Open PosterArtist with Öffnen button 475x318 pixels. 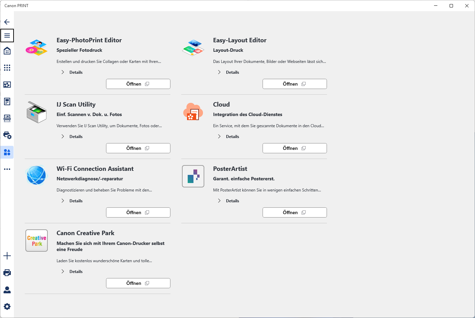[x=295, y=212]
